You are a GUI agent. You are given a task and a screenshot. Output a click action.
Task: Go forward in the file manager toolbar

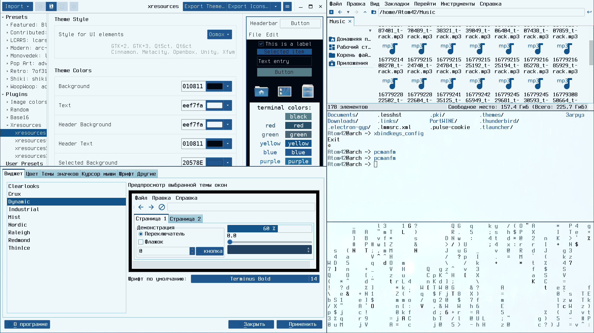[356, 12]
